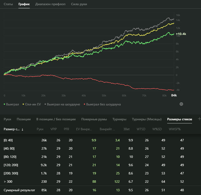Select the Размеры стеков tab

pyautogui.click(x=179, y=119)
